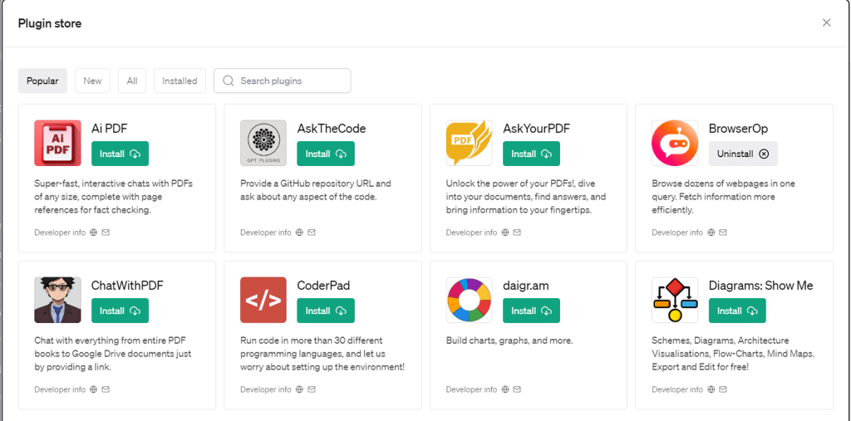The height and width of the screenshot is (421, 851).
Task: Click the AskTheCode plugin logo
Action: [x=263, y=143]
